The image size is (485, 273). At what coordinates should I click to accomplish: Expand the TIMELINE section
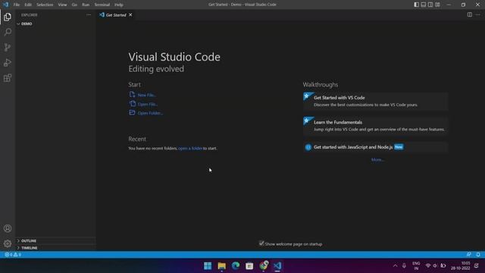pyautogui.click(x=55, y=248)
